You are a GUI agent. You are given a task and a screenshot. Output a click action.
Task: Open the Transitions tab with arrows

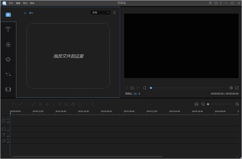[x=8, y=74]
